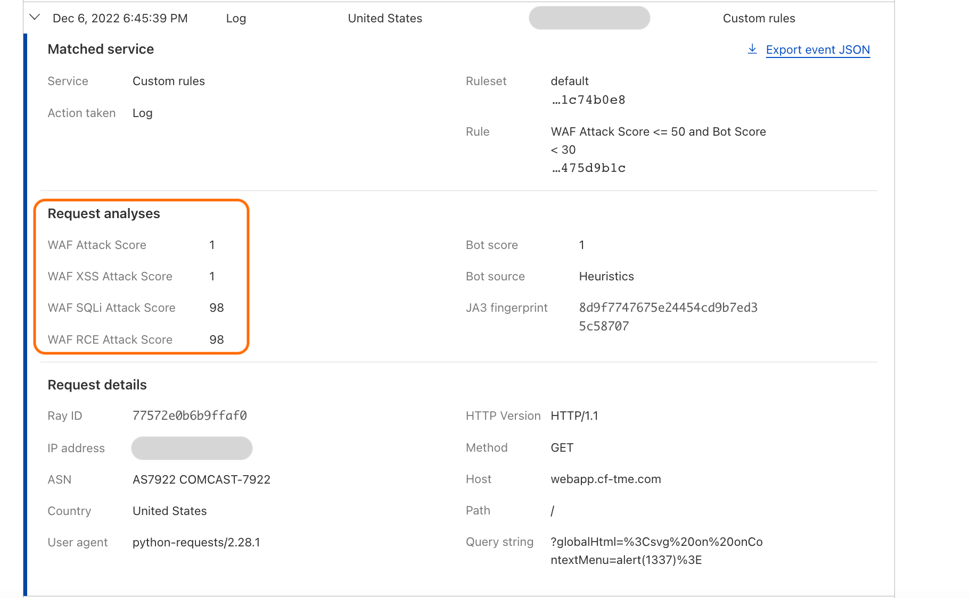Image resolution: width=970 pixels, height=598 pixels.
Task: Click the Path value slash
Action: coord(553,511)
